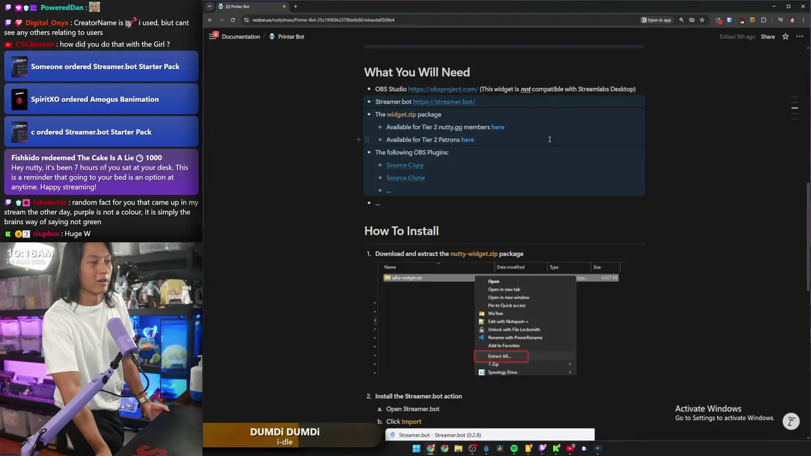811x456 pixels.
Task: Click the plus icon beside Patrons line
Action: coord(358,139)
